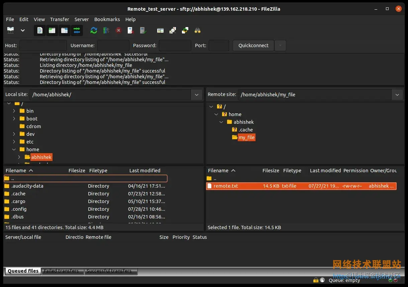Toggle synchronized browsing icon
This screenshot has width=408, height=287.
pyautogui.click(x=185, y=30)
